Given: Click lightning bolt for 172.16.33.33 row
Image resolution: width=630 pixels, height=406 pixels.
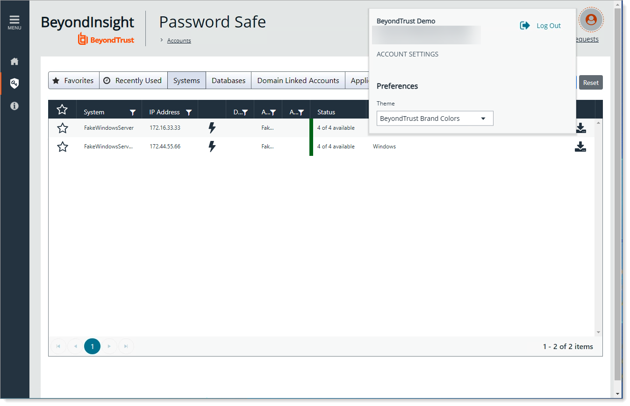Looking at the screenshot, I should tap(212, 128).
